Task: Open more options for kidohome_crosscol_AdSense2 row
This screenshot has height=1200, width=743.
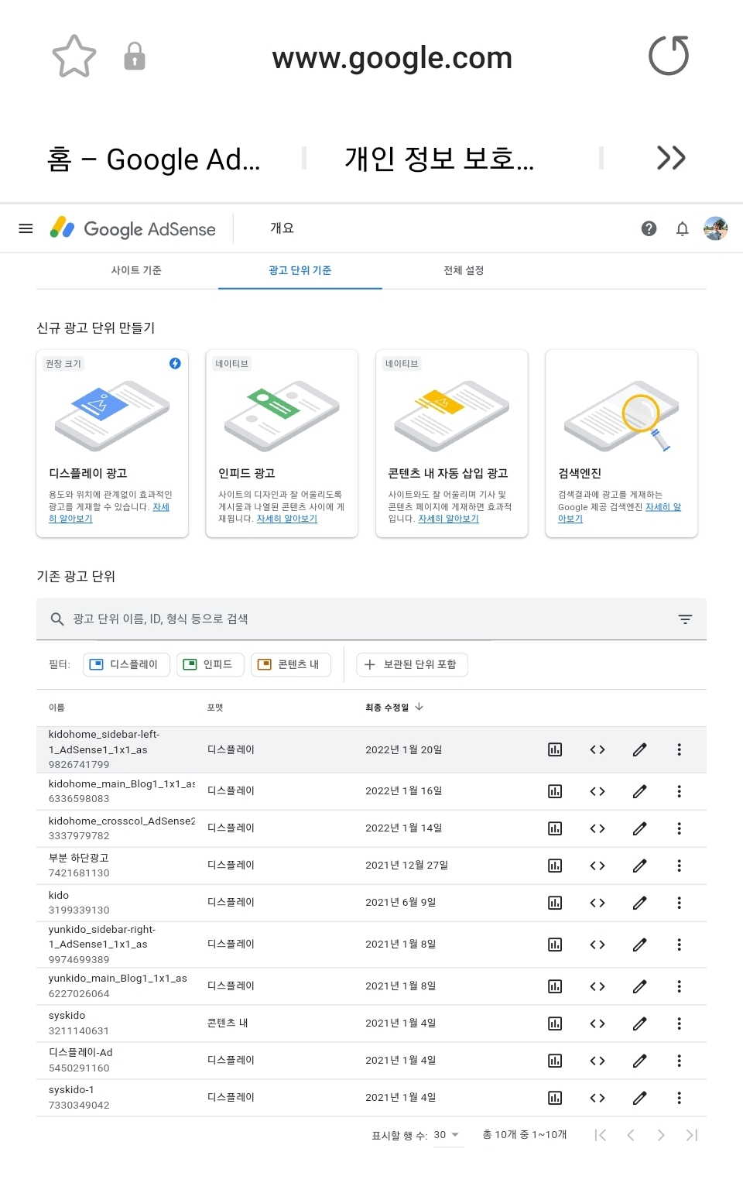Action: tap(680, 828)
